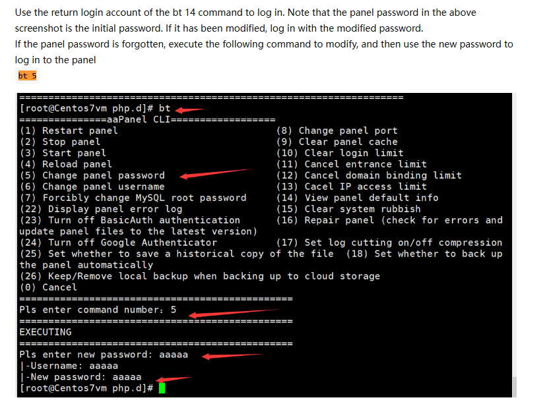Image resolution: width=549 pixels, height=406 pixels.
Task: Click the red arrow beside Change panel password
Action: [x=214, y=173]
